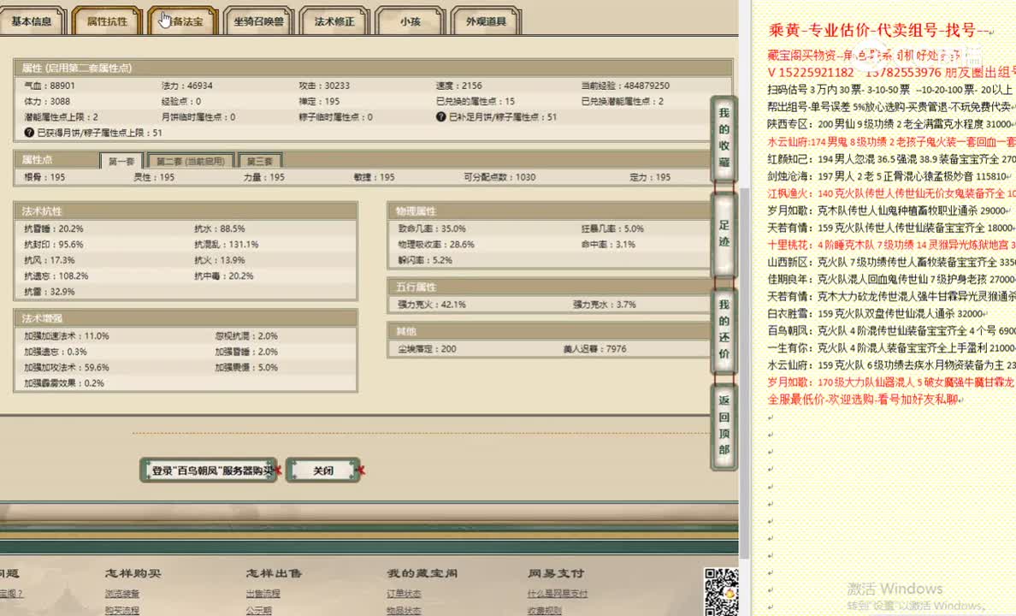Click the 法术增强 section header
Viewport: 1016px width, 616px height.
click(x=186, y=317)
